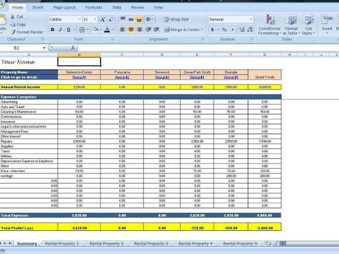Switch to the Formulas ribbon tab
This screenshot has width=339, height=254.
click(93, 7)
